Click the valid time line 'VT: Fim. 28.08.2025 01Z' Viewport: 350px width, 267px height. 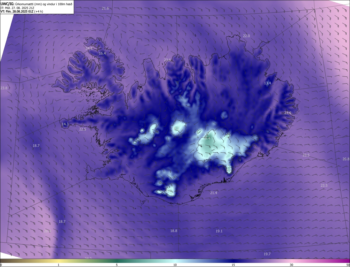tap(16, 11)
